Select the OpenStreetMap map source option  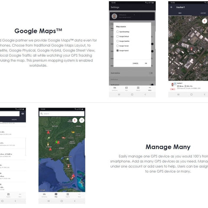coord(123,32)
